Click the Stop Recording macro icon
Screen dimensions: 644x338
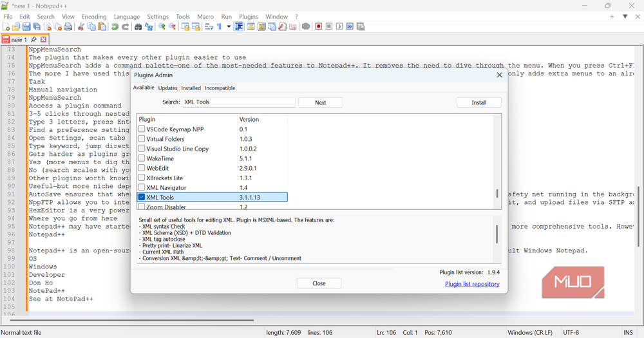[x=329, y=26]
